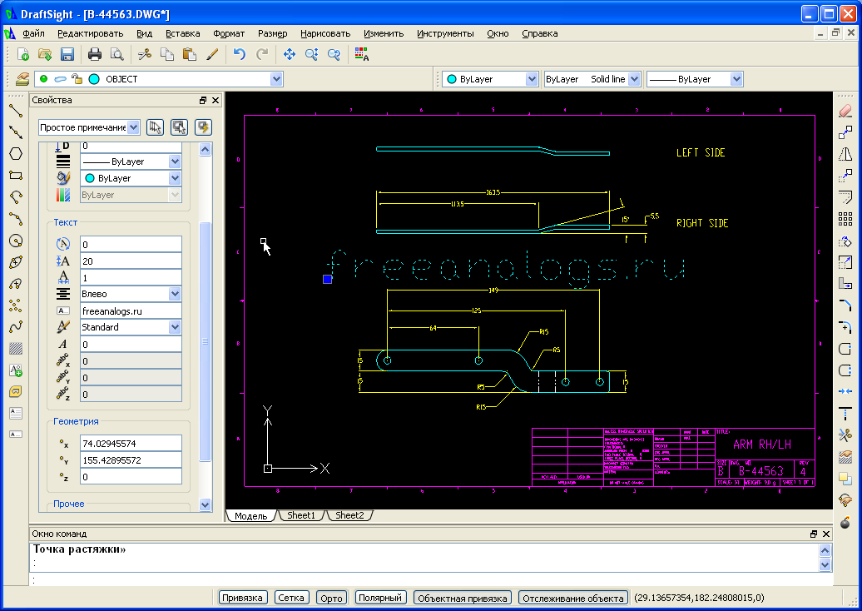
Task: Click the X geometry field 74.02945574
Action: click(131, 444)
